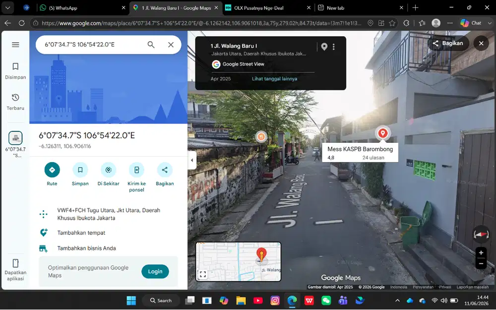The image size is (496, 310).
Task: Click the Street View compass control
Action: click(481, 235)
